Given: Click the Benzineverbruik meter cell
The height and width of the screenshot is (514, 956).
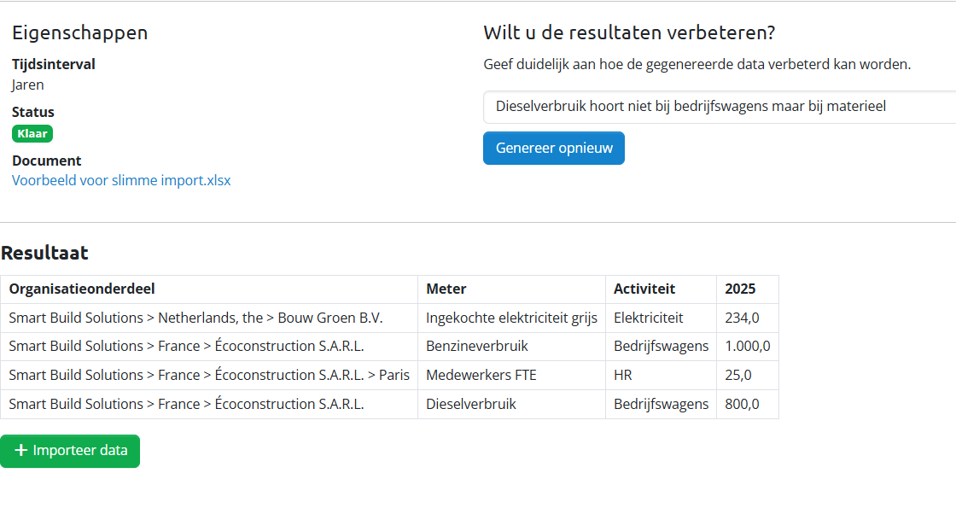Looking at the screenshot, I should coord(477,347).
